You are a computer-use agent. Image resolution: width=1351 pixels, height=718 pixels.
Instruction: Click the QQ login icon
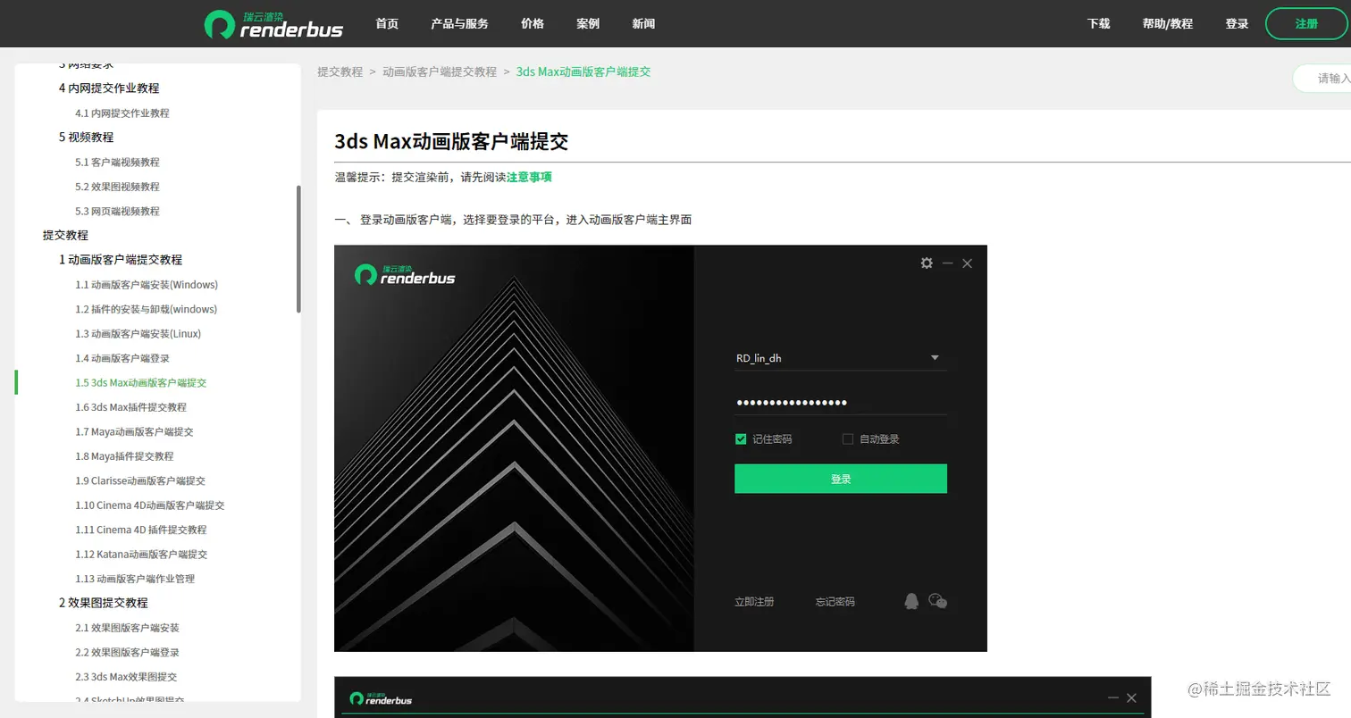(x=910, y=601)
